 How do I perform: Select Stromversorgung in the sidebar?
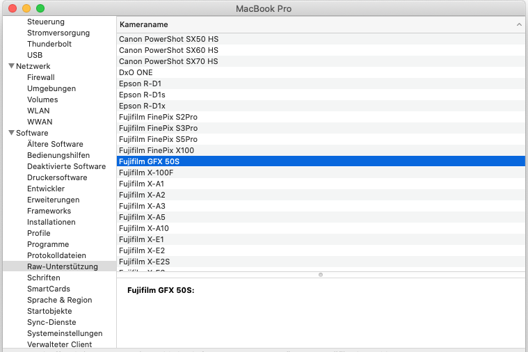pyautogui.click(x=58, y=33)
